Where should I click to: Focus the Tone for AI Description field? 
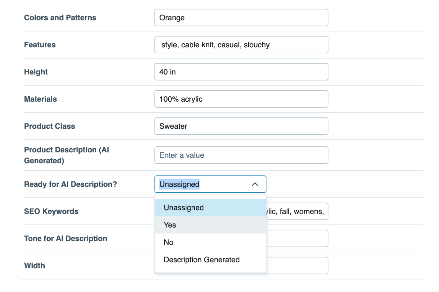point(297,238)
